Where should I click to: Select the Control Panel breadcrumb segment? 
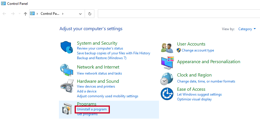point(50,14)
